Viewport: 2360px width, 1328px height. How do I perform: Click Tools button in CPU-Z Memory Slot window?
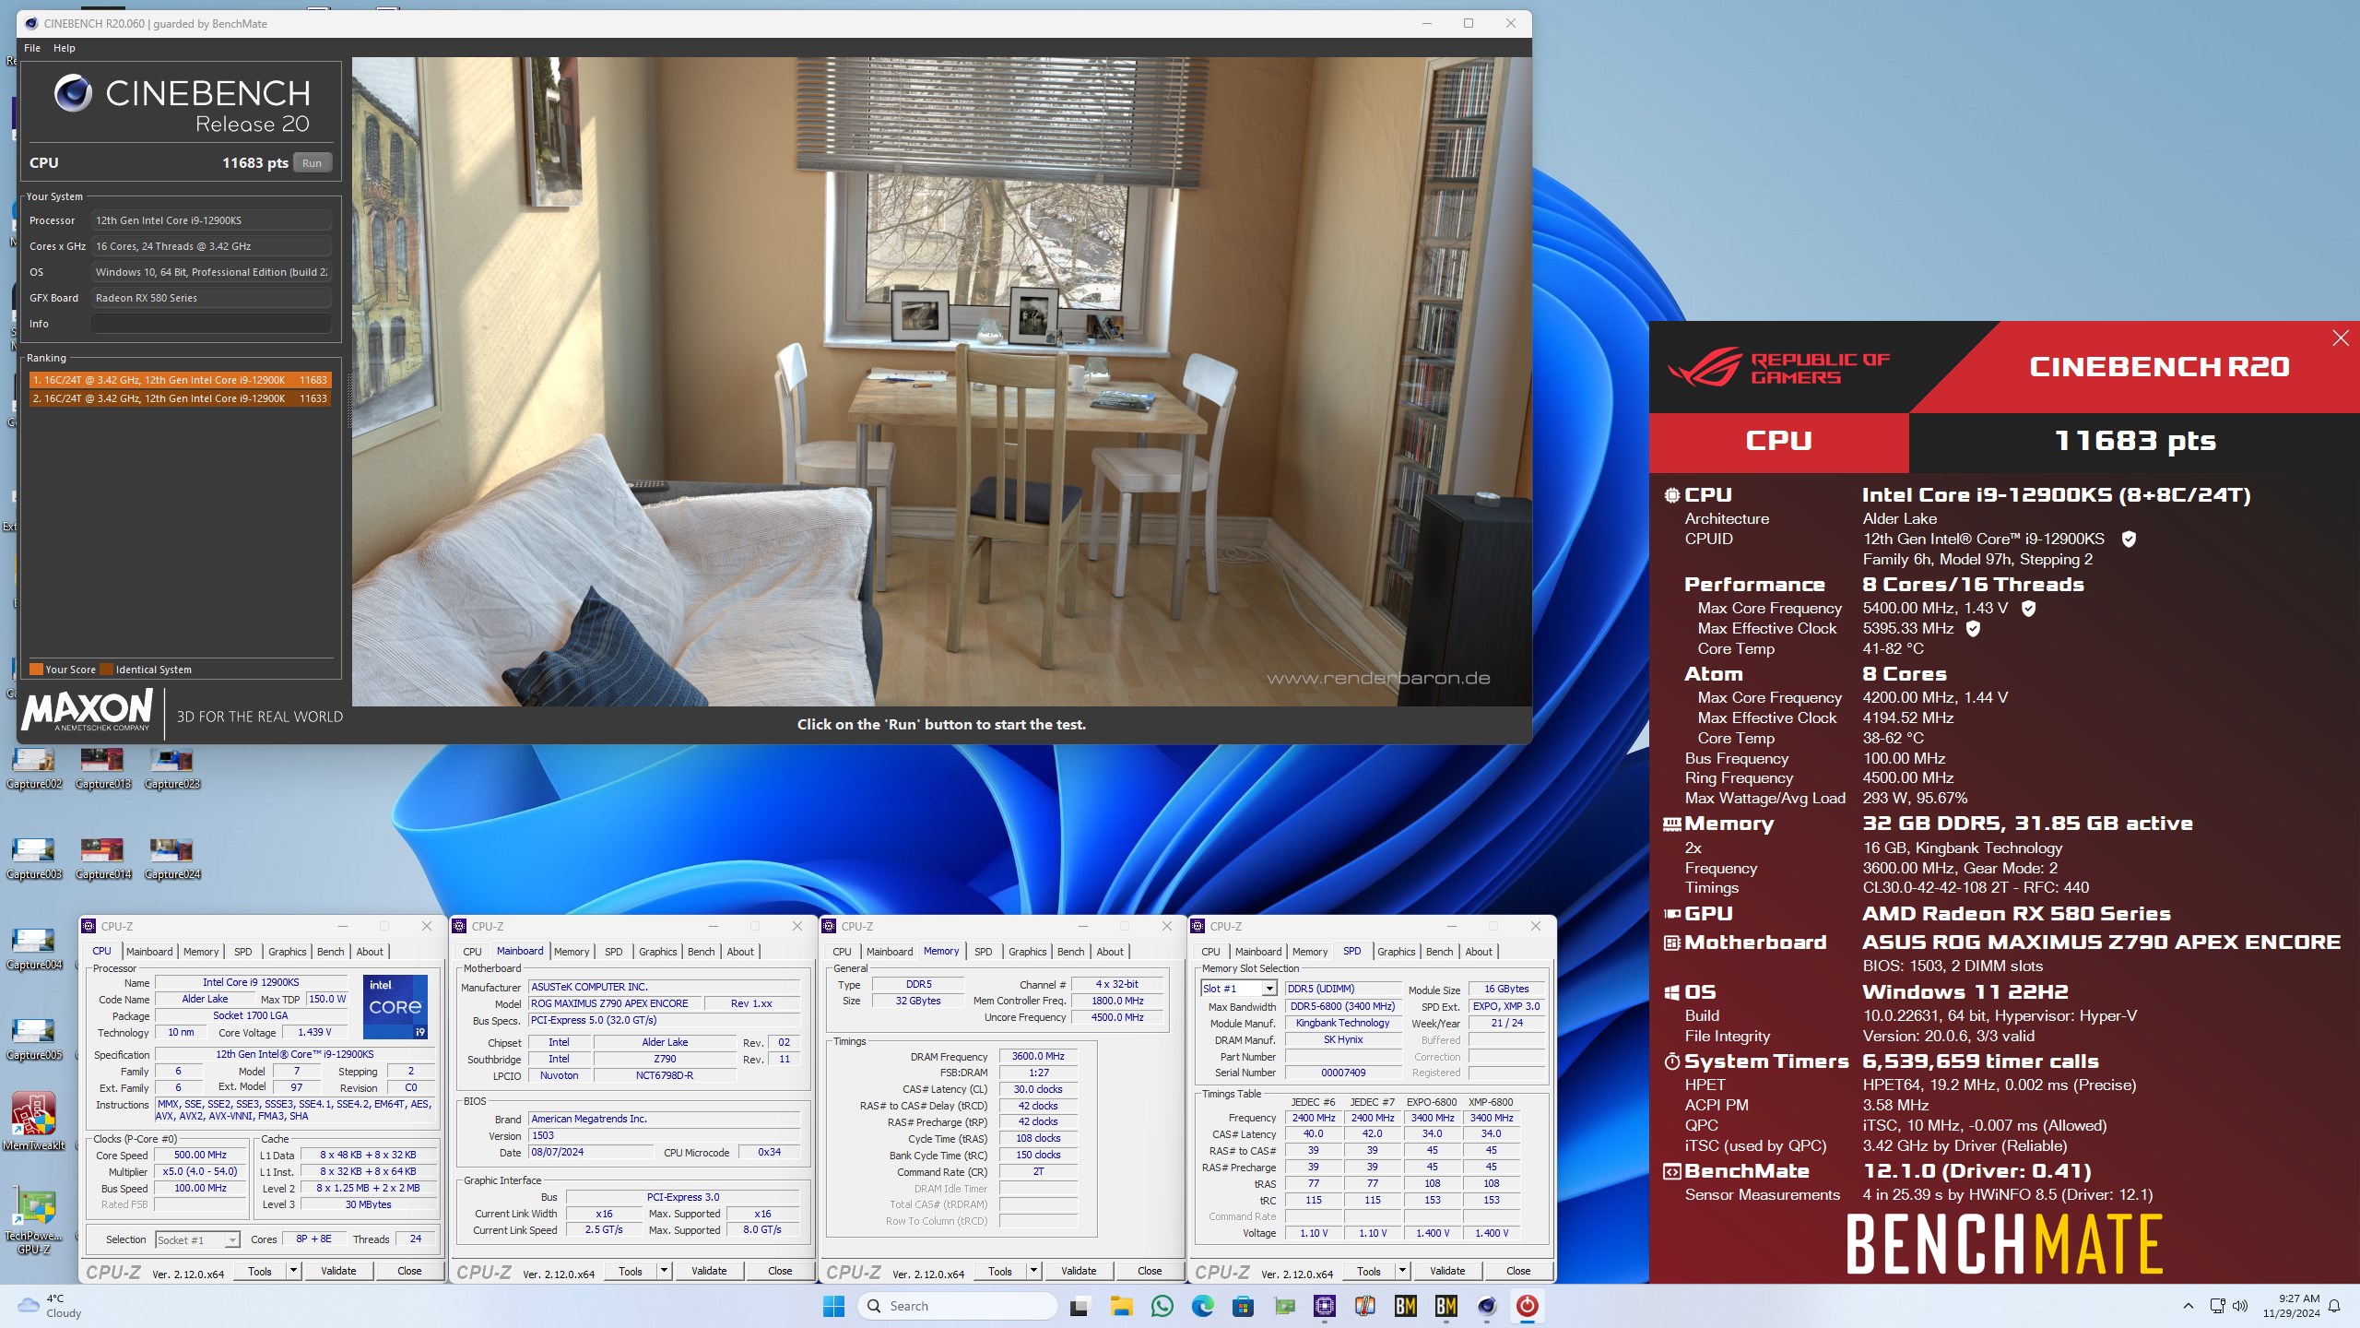click(1369, 1271)
